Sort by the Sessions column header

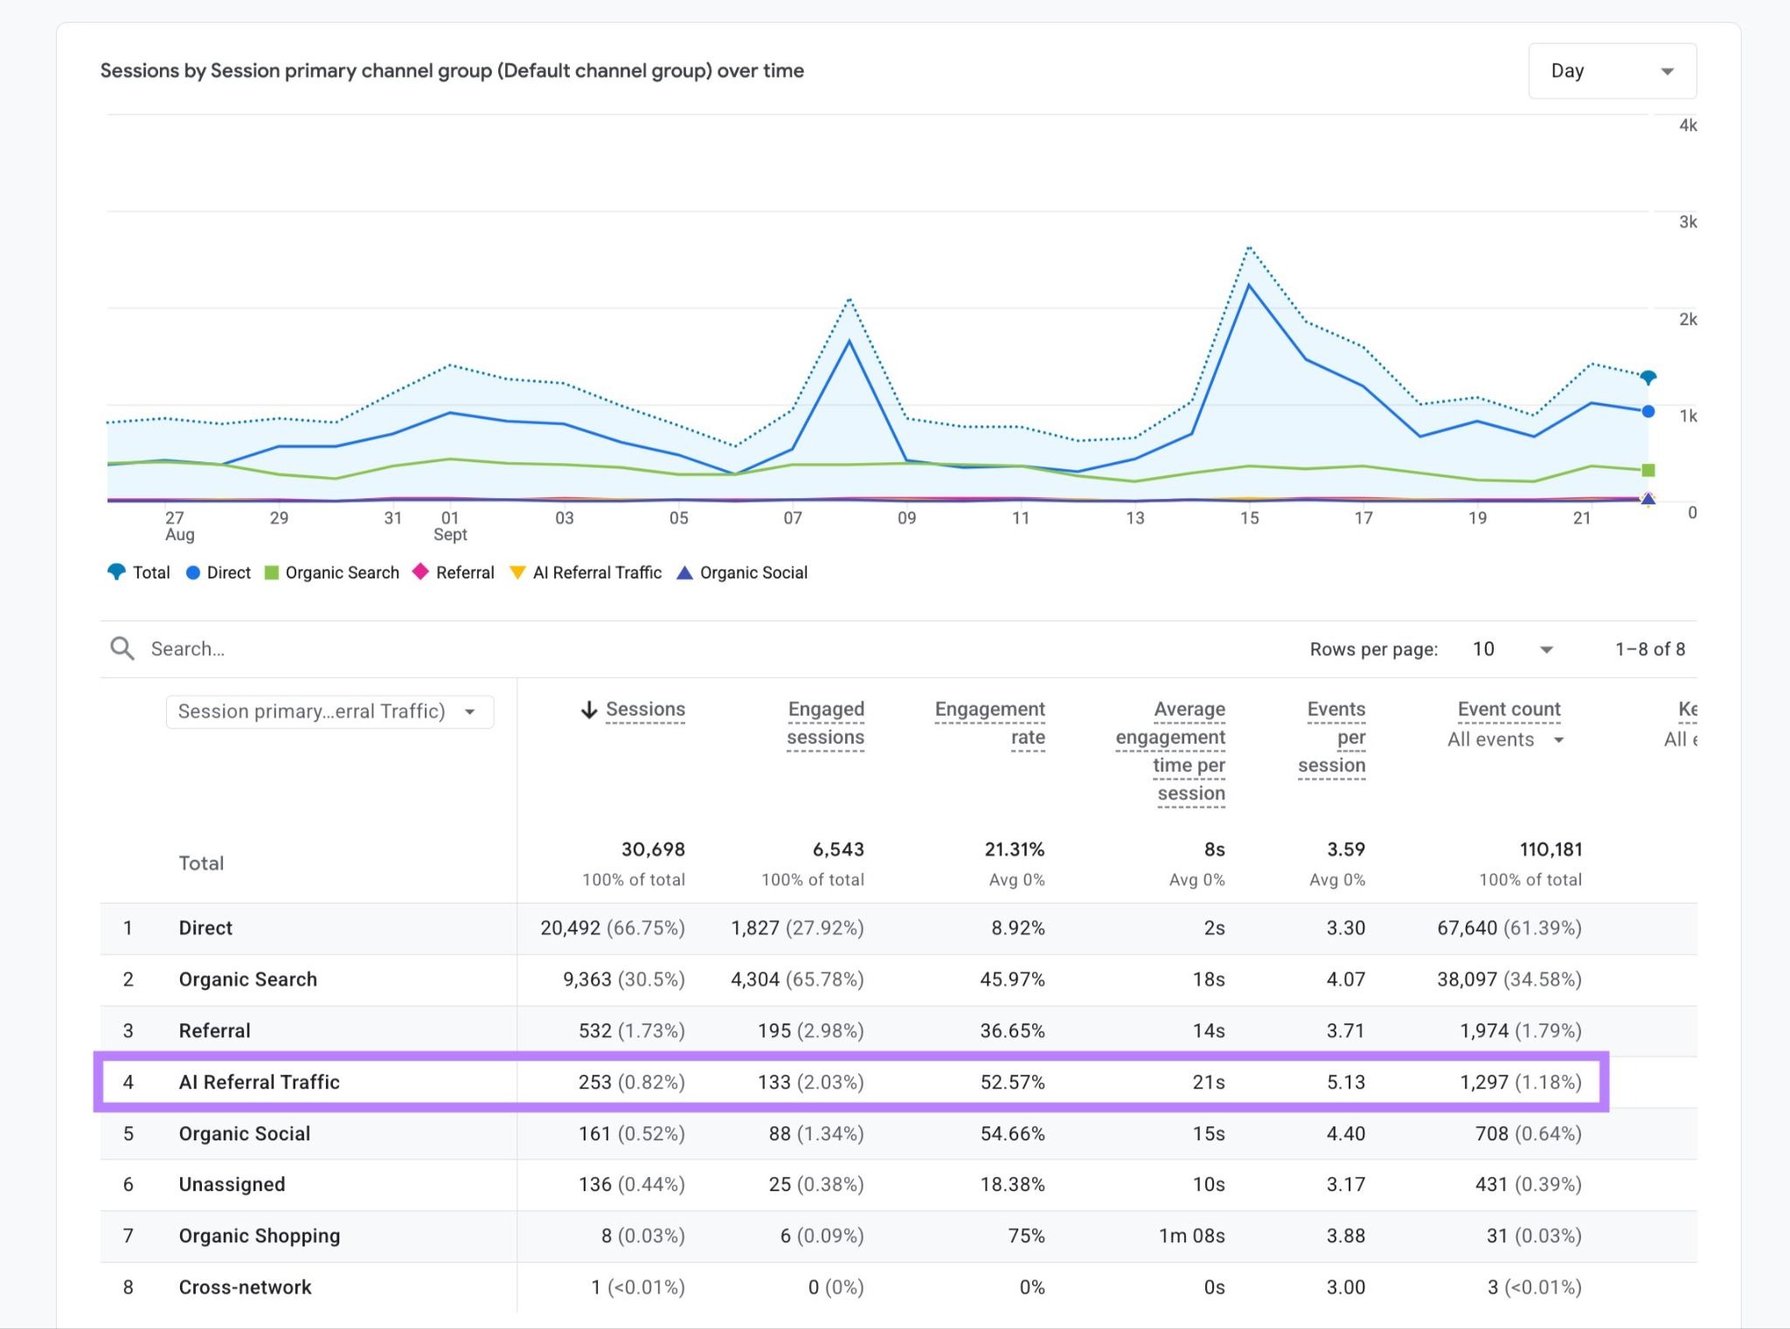click(x=645, y=709)
